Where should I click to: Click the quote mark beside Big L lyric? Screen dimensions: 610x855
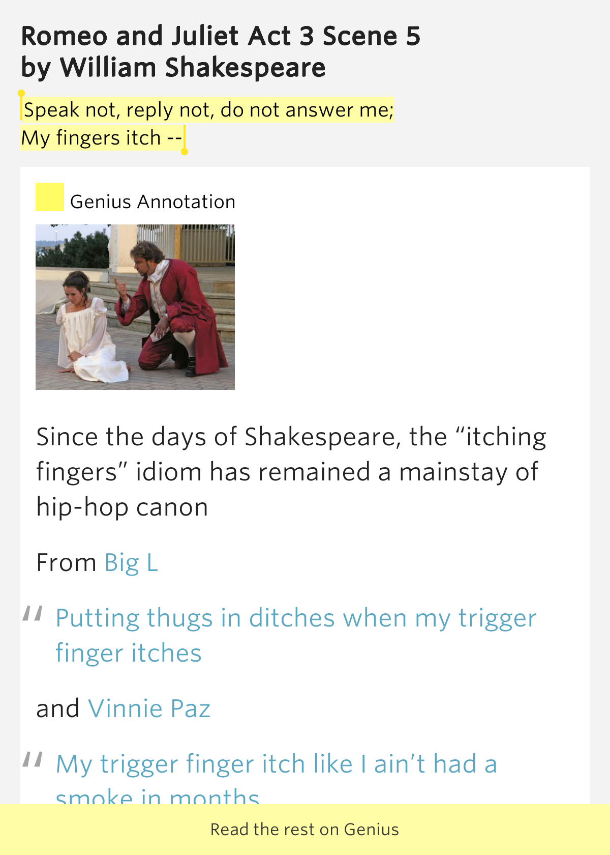tap(33, 614)
